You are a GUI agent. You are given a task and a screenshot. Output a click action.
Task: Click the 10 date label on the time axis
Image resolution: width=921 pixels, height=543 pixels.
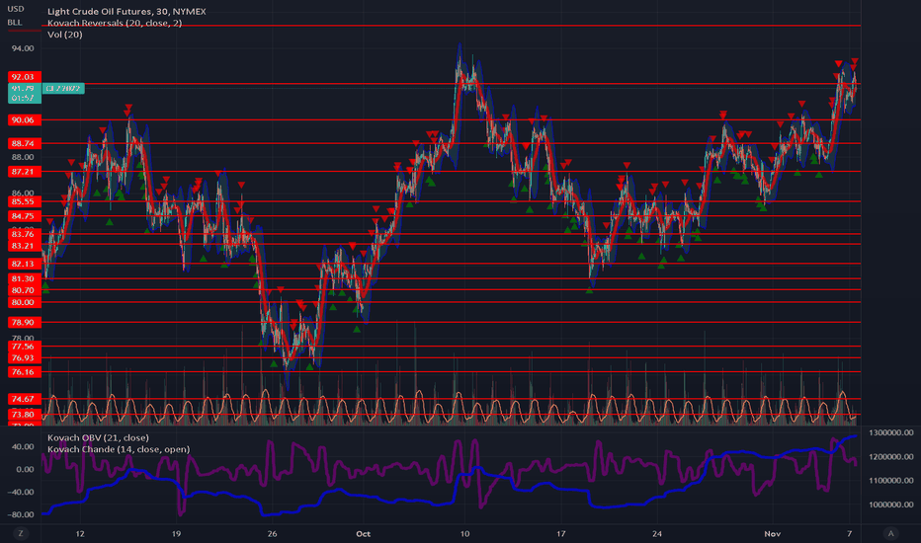(x=464, y=533)
